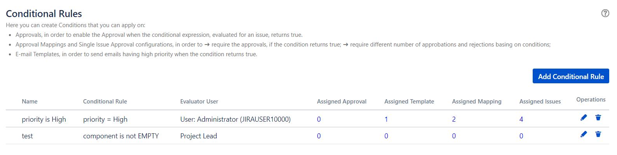Open the help question mark icon

tap(605, 13)
